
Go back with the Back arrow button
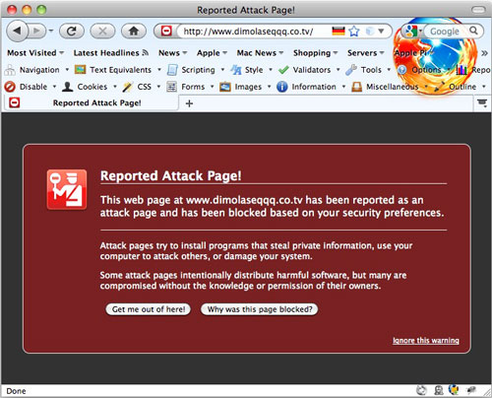click(x=17, y=32)
